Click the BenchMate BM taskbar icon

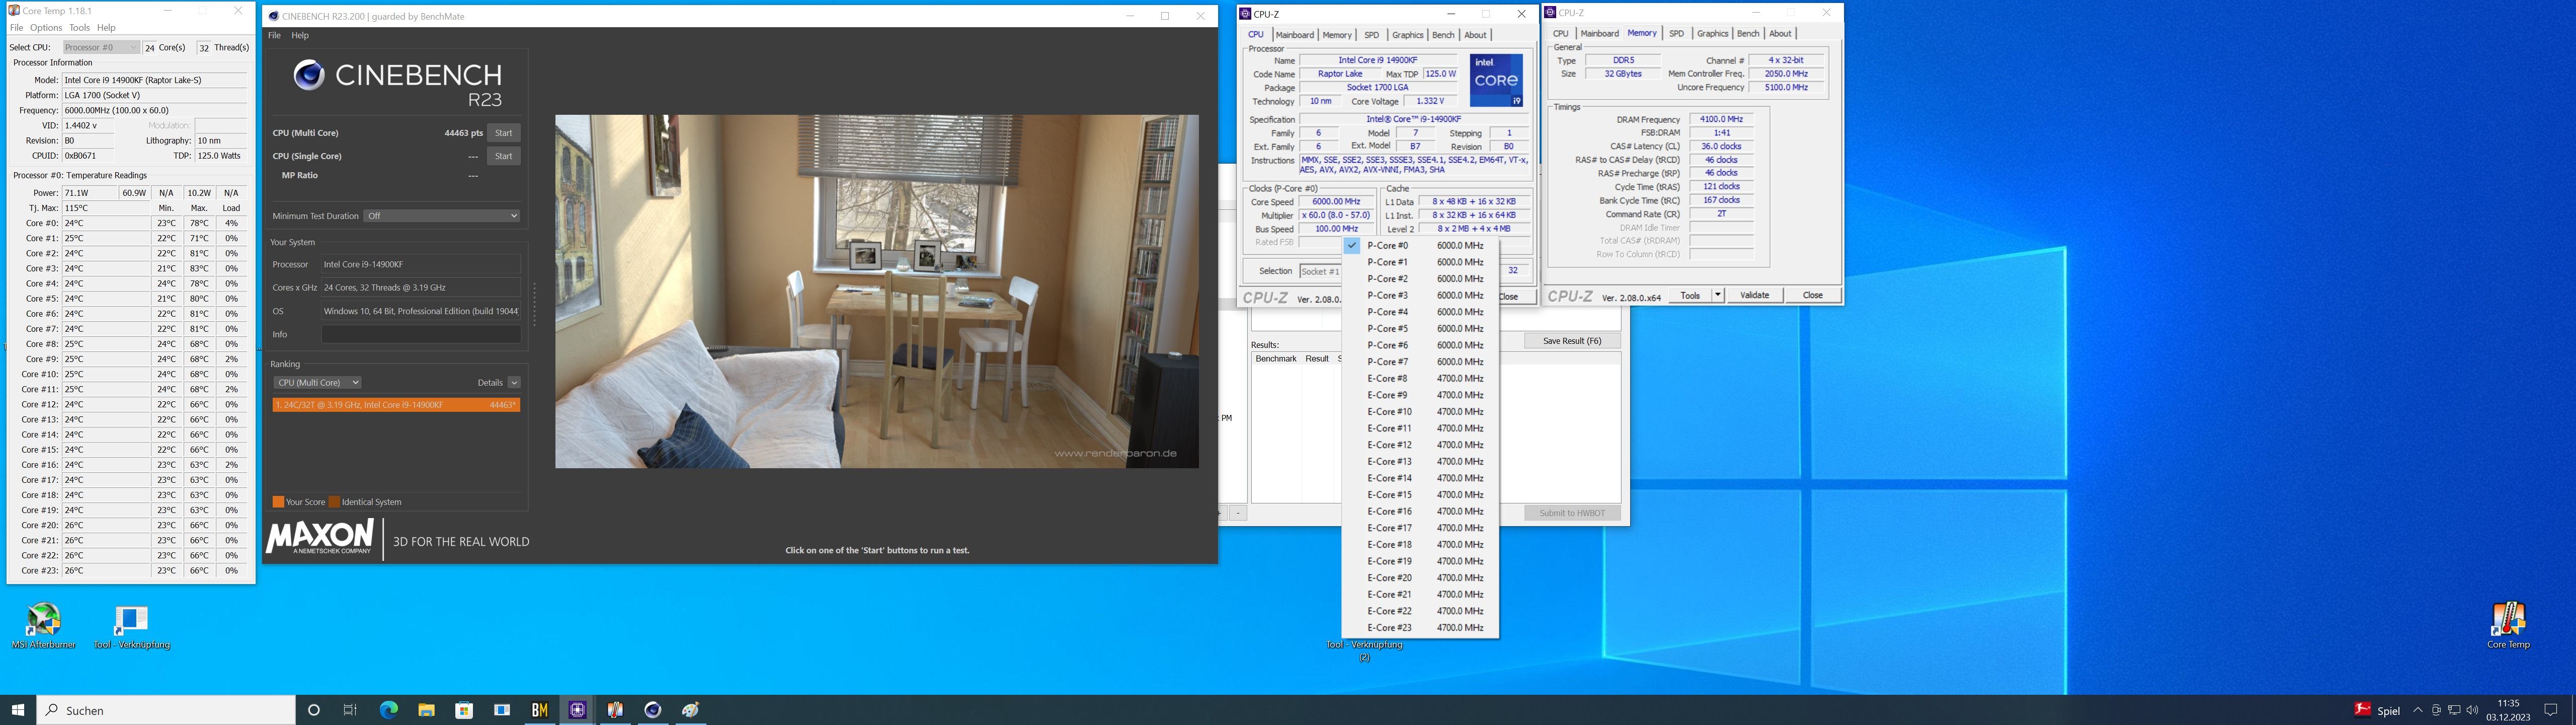tap(539, 710)
